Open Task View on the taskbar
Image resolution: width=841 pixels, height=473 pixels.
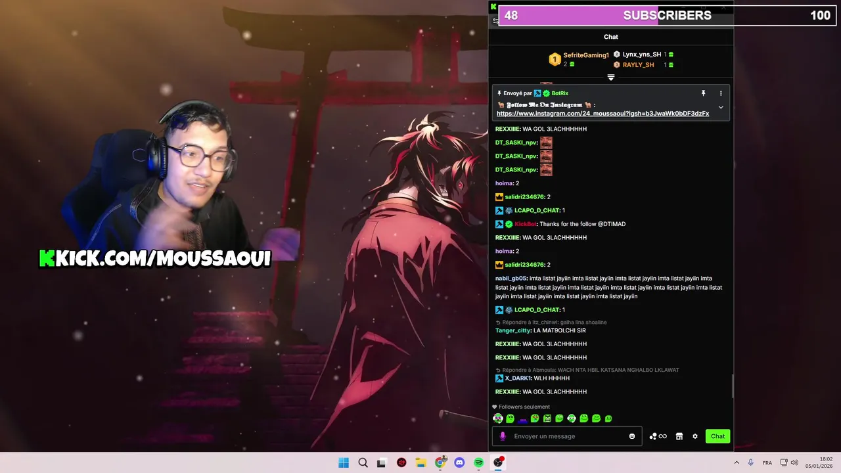(x=381, y=462)
